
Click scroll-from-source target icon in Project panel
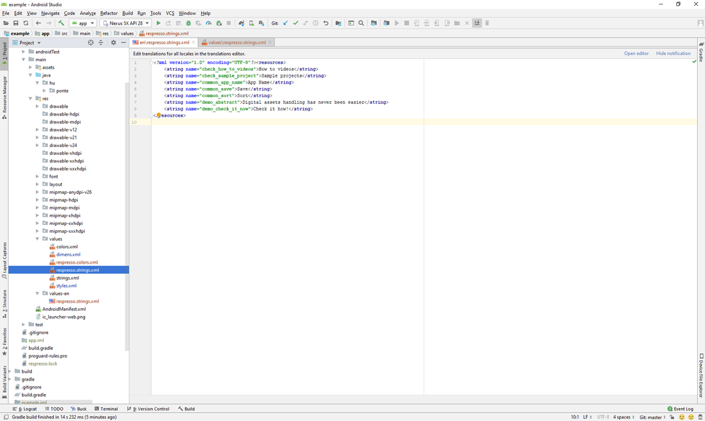click(x=90, y=43)
